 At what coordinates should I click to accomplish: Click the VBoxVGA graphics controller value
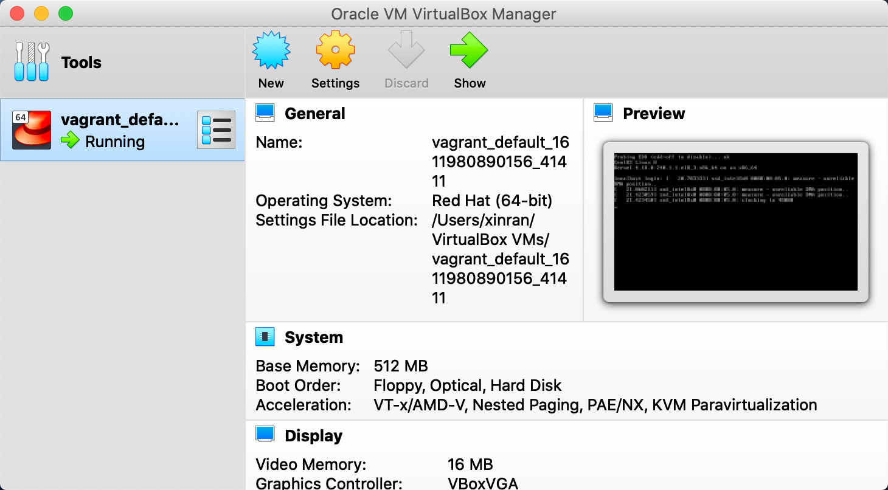tap(483, 484)
